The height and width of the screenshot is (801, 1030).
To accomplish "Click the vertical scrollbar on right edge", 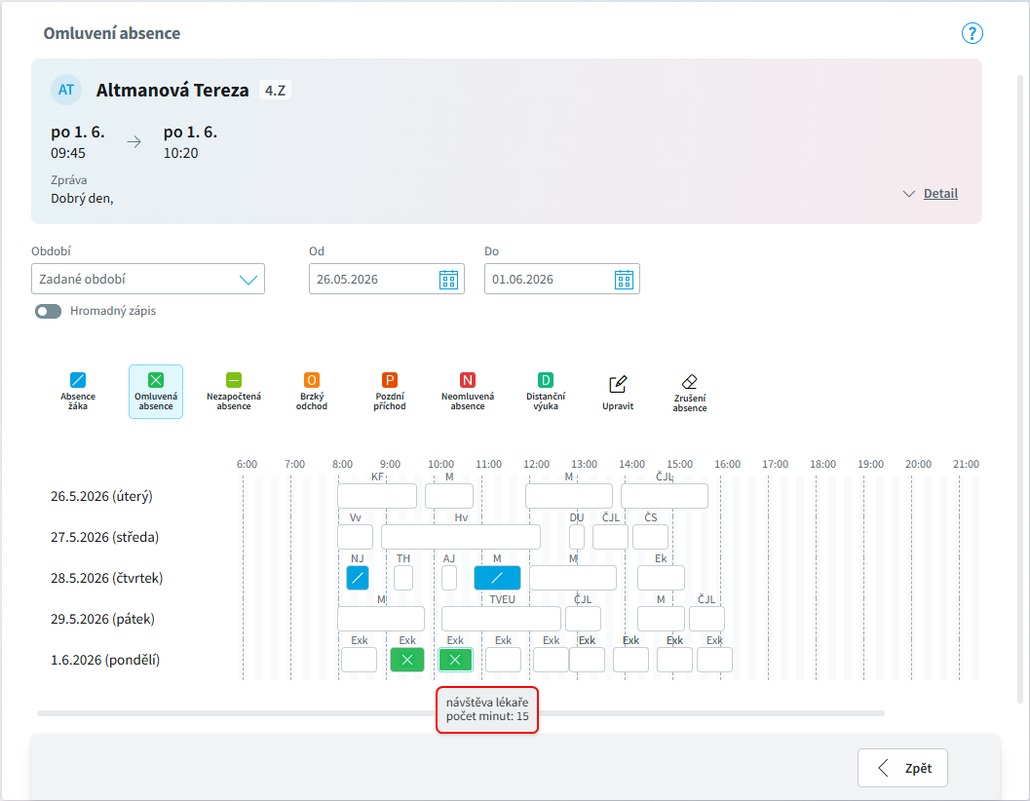I will click(1020, 388).
